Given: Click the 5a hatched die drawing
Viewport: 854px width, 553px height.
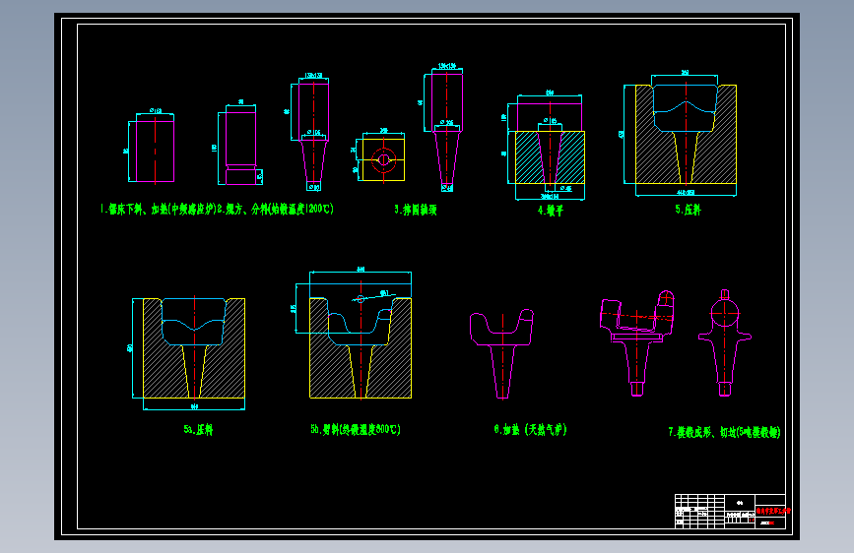Looking at the screenshot, I should 194,347.
